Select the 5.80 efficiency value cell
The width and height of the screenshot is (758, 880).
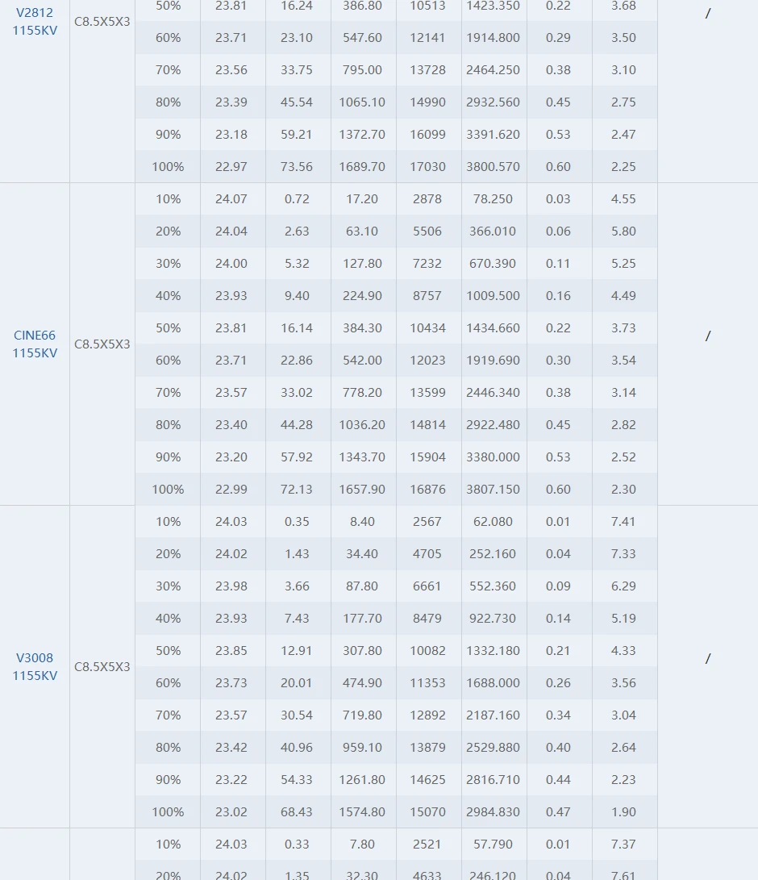tap(623, 231)
